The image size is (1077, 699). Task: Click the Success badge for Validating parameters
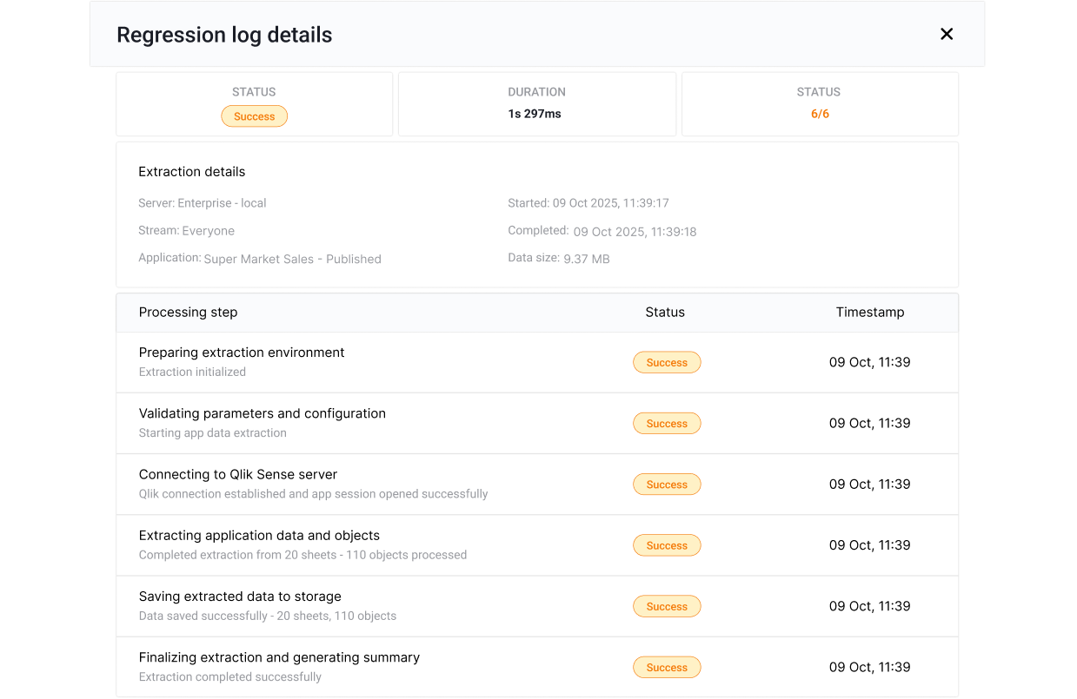coord(667,423)
